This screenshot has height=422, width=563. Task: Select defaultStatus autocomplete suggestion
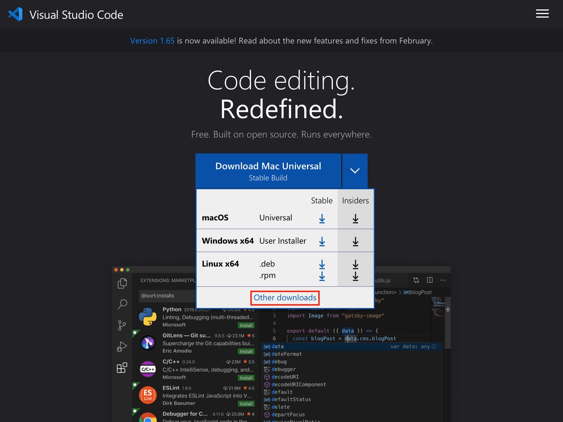point(352,399)
